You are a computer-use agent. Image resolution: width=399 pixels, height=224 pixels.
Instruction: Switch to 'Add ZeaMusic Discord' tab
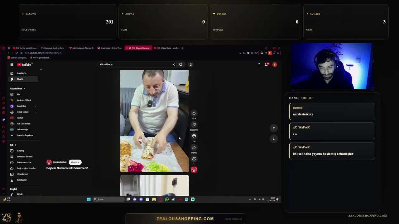[x=82, y=48]
